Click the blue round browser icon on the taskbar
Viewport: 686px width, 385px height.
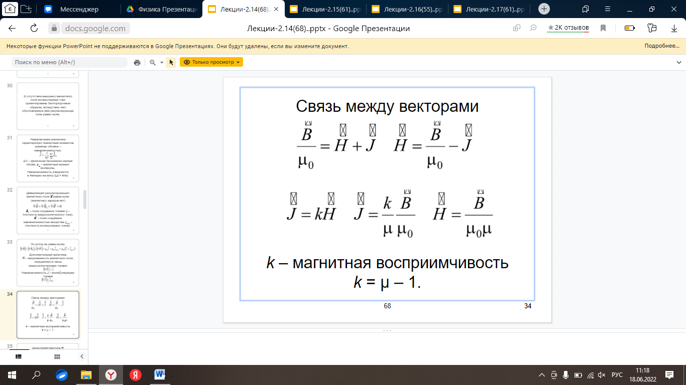[62, 374]
